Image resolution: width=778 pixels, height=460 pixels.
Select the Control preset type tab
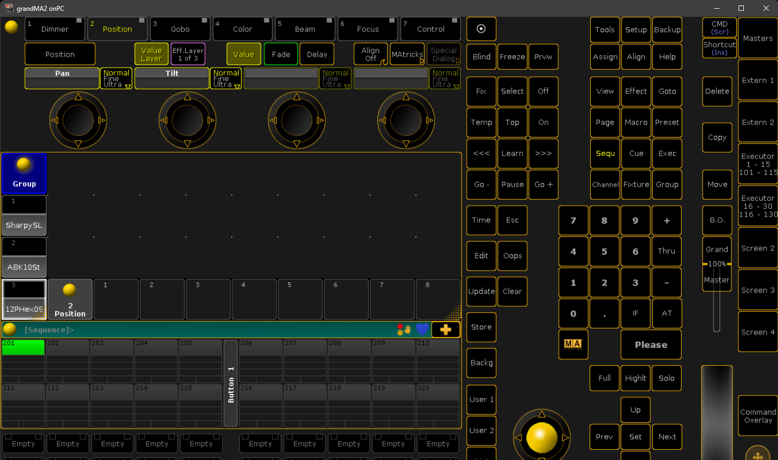(x=430, y=29)
